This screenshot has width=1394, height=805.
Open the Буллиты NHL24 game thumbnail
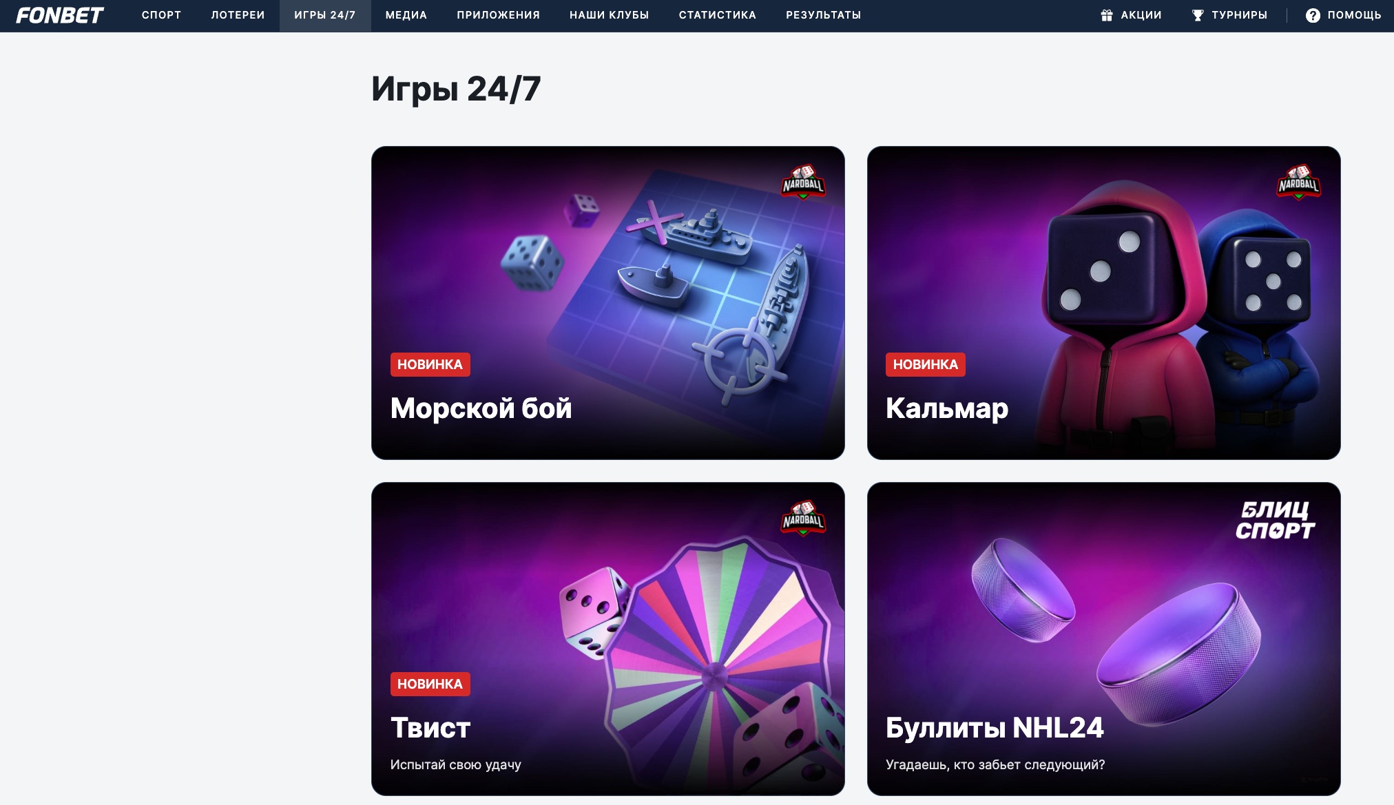point(1103,638)
